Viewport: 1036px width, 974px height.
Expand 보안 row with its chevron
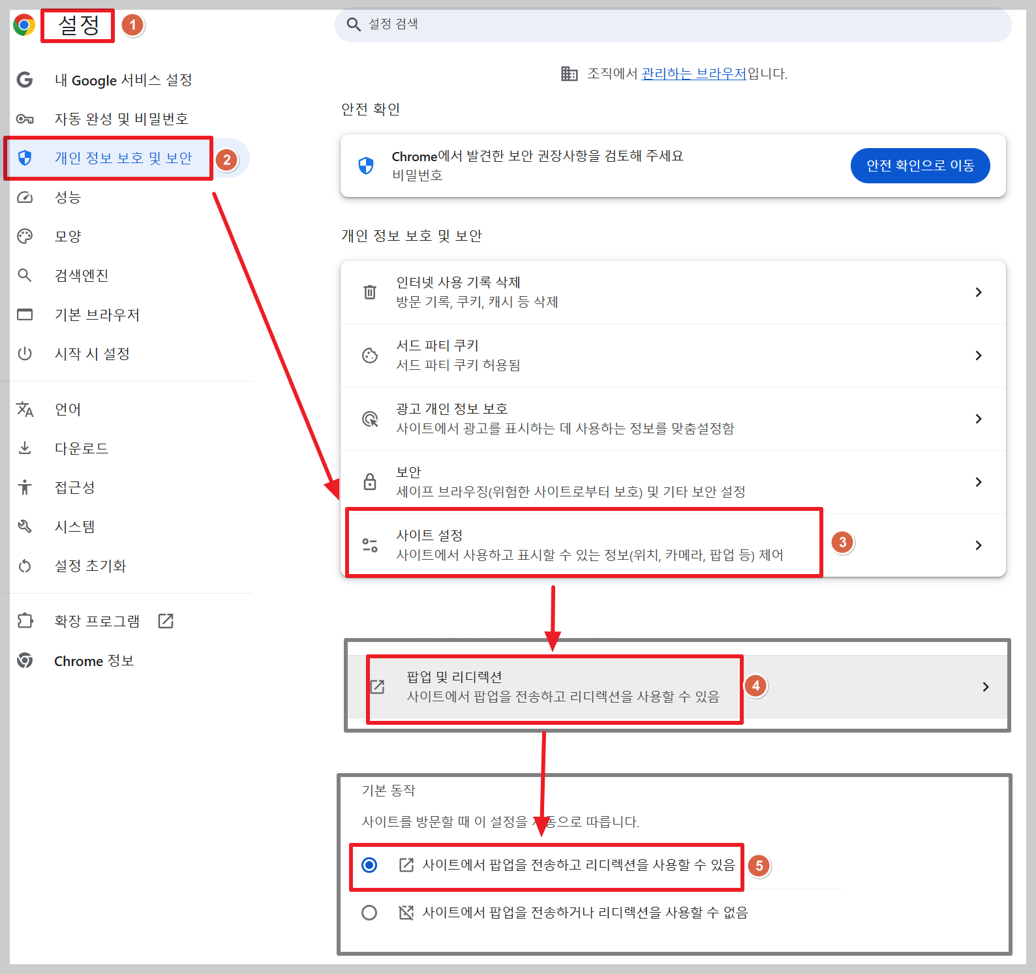(x=978, y=482)
